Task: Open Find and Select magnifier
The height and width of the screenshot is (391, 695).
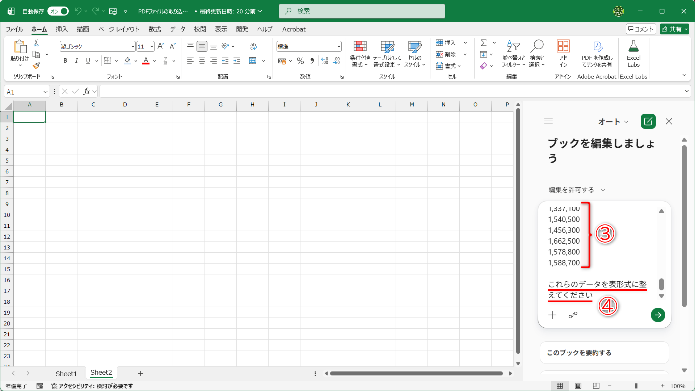Action: pos(537,54)
